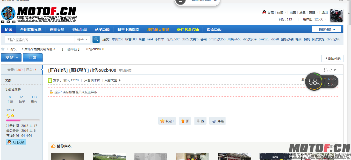The image size is (351, 160).
Task: Click hot search term 川崎w650
Action: (x=234, y=39)
